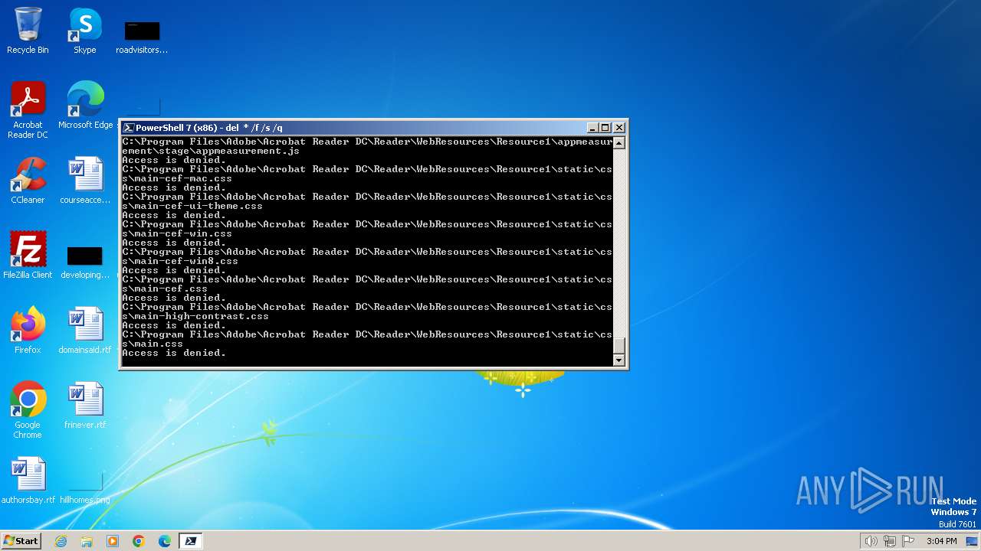Open Windows Media Player in taskbar
This screenshot has height=551, width=981.
pyautogui.click(x=113, y=541)
